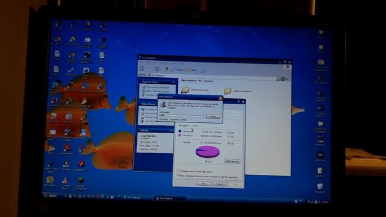Select the Recycle Bin desktop icon
The image size is (386, 217).
coord(320,188)
